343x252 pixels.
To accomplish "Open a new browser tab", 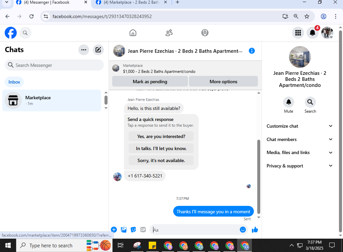I will (x=178, y=2).
